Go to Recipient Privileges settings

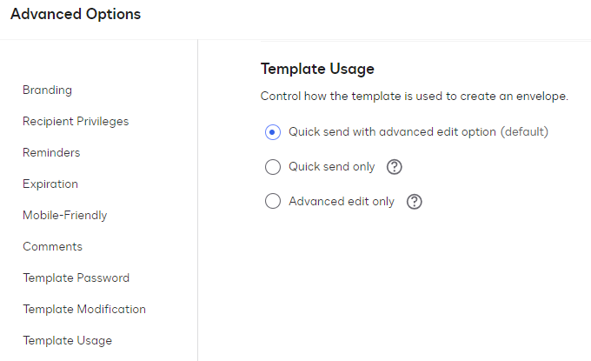point(76,121)
